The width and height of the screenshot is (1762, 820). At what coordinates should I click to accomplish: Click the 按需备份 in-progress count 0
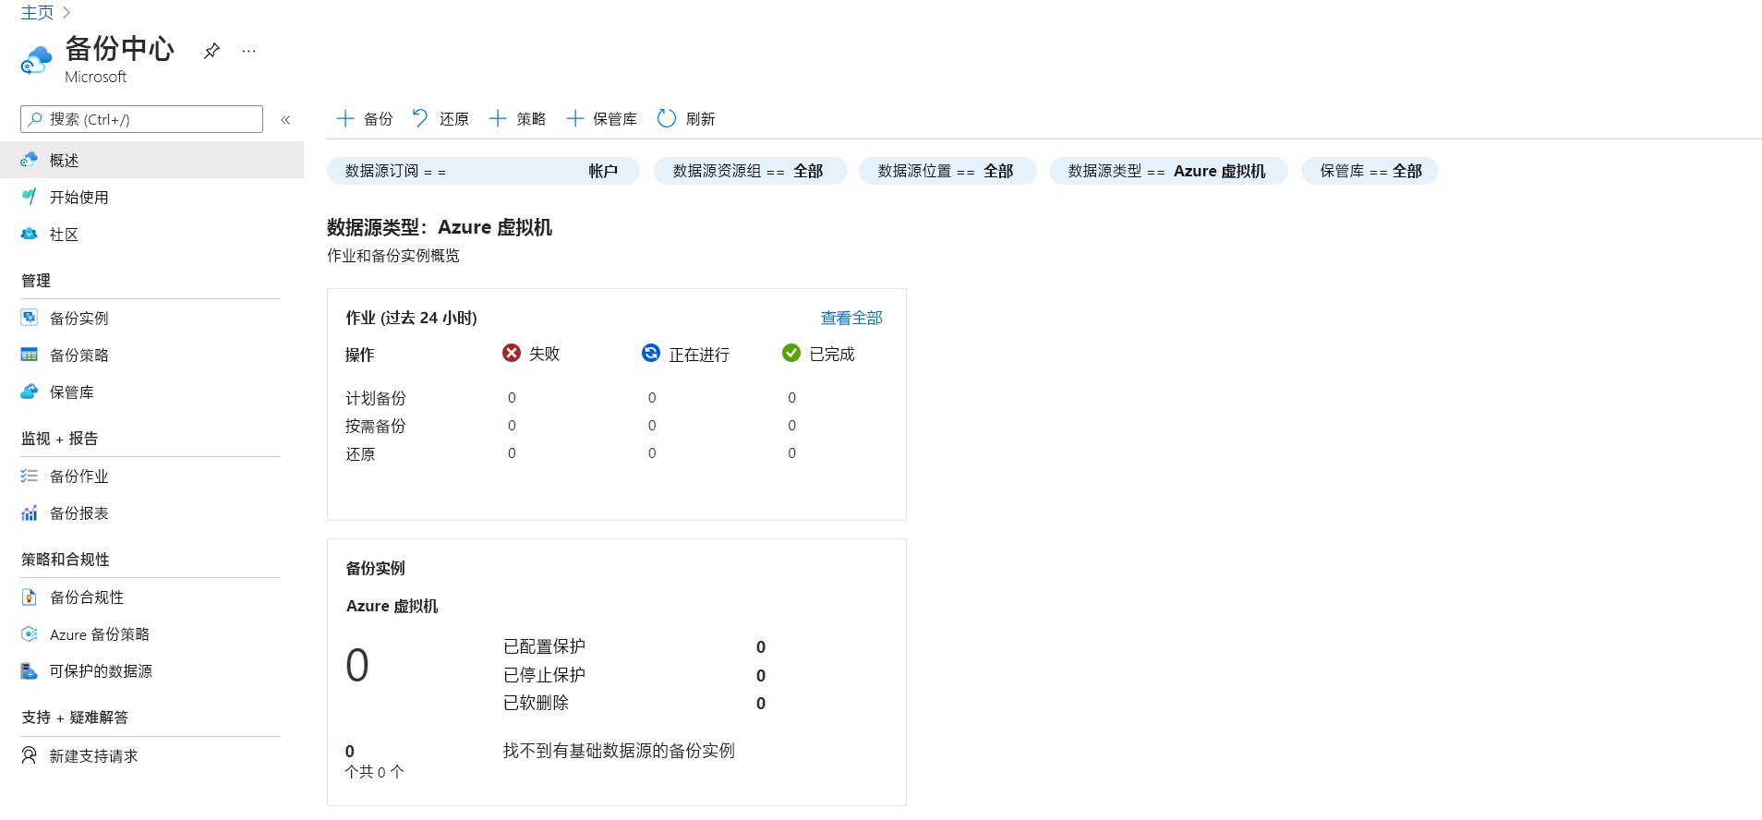[x=652, y=425]
